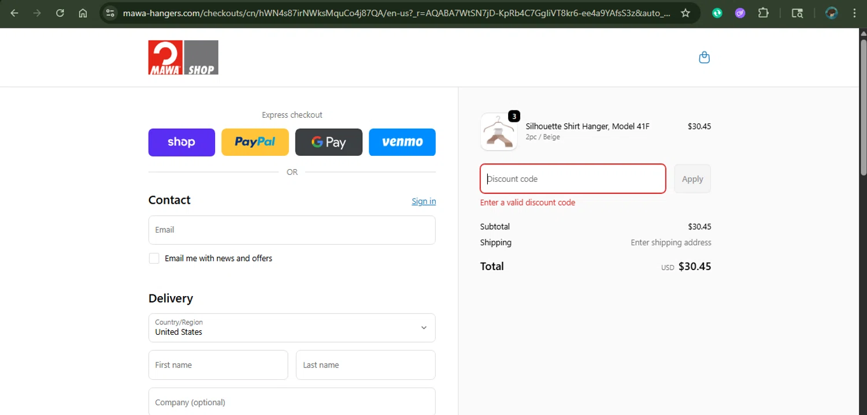Open the browser home page
The height and width of the screenshot is (415, 867).
click(x=83, y=13)
